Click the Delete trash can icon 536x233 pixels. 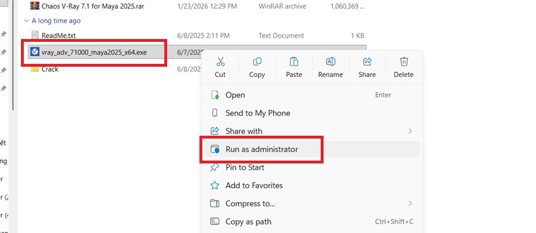403,62
